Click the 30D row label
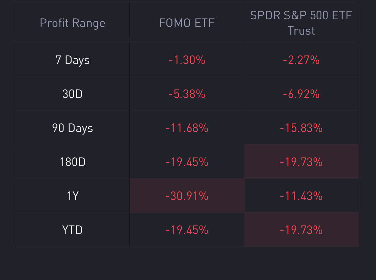Screen dimensions: 376x280 (x=73, y=94)
